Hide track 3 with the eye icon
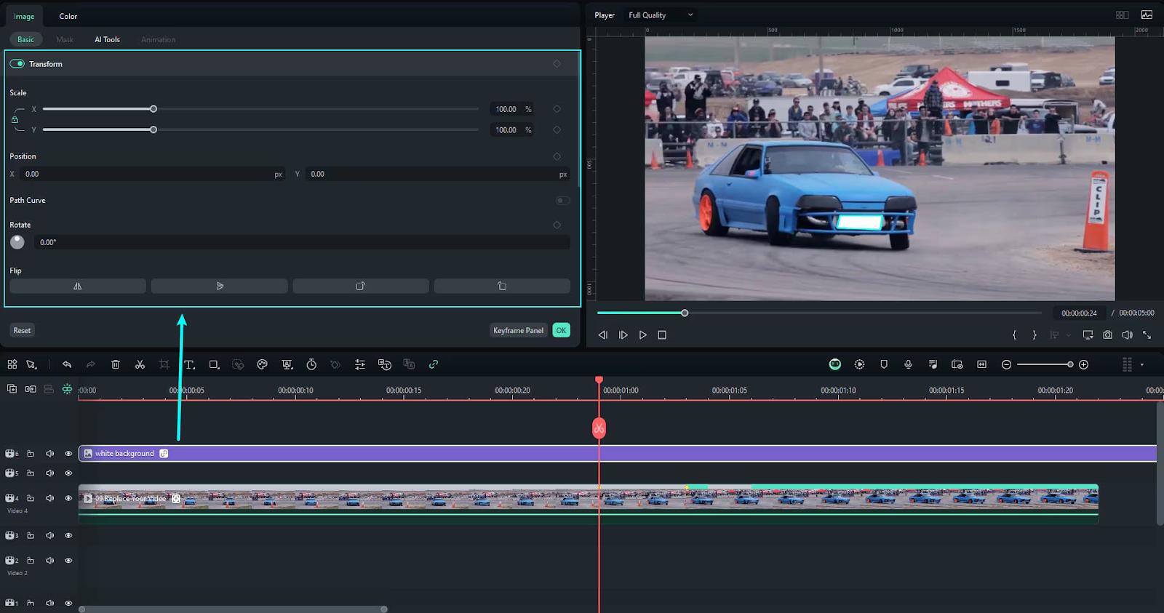The width and height of the screenshot is (1164, 613). [x=68, y=535]
